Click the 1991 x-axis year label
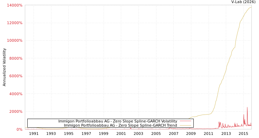 pos(34,134)
